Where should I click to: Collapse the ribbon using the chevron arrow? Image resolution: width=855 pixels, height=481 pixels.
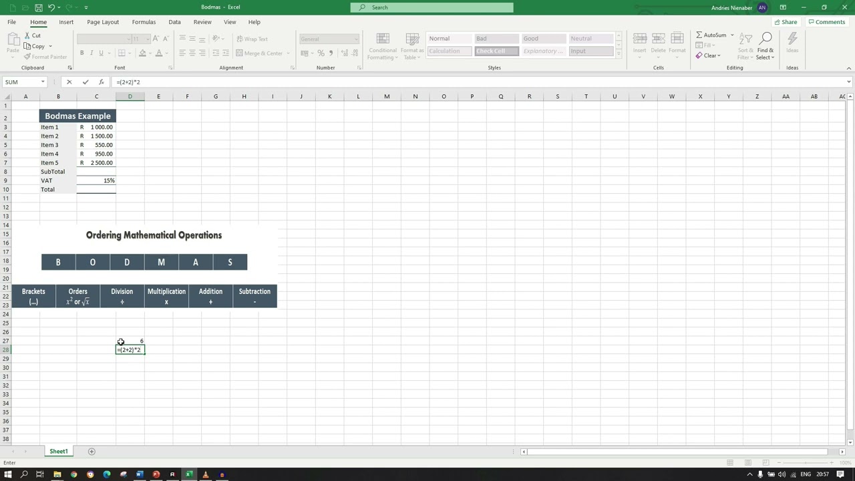pyautogui.click(x=848, y=68)
